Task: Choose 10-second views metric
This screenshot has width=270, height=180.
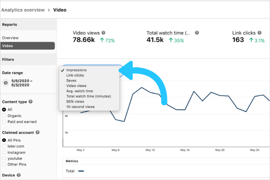Action: (89, 107)
